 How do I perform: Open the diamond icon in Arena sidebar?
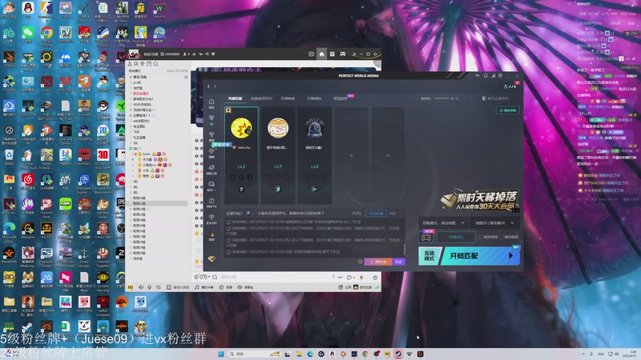point(212,151)
